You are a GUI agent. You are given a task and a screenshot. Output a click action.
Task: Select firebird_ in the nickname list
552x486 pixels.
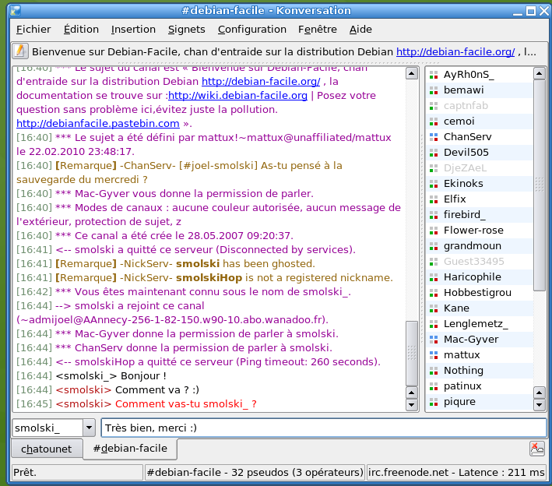[464, 215]
